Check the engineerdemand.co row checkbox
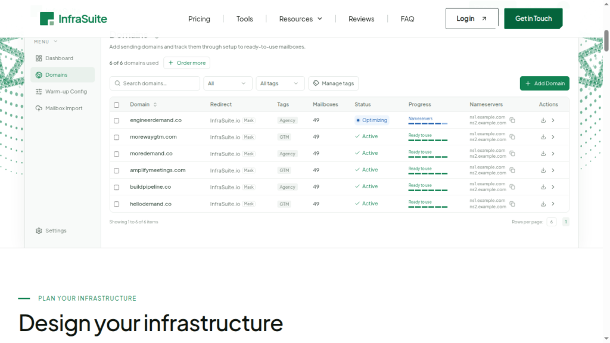The height and width of the screenshot is (343, 610). pos(116,121)
